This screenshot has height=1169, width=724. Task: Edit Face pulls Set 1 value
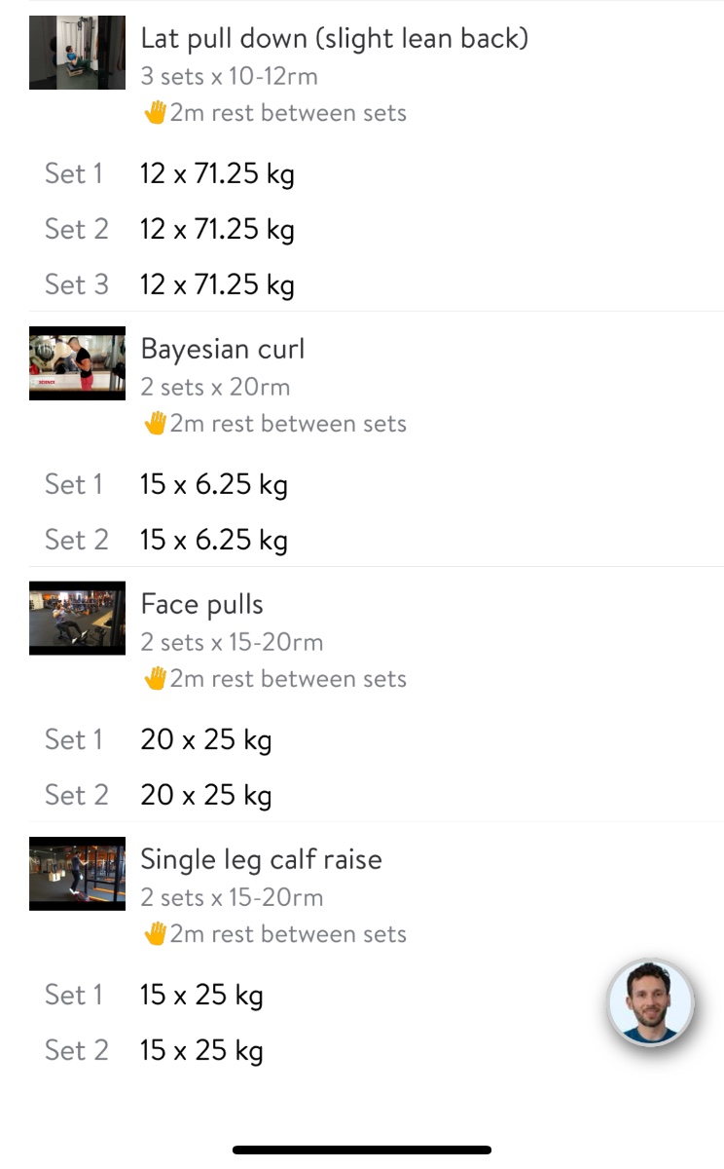(x=205, y=740)
